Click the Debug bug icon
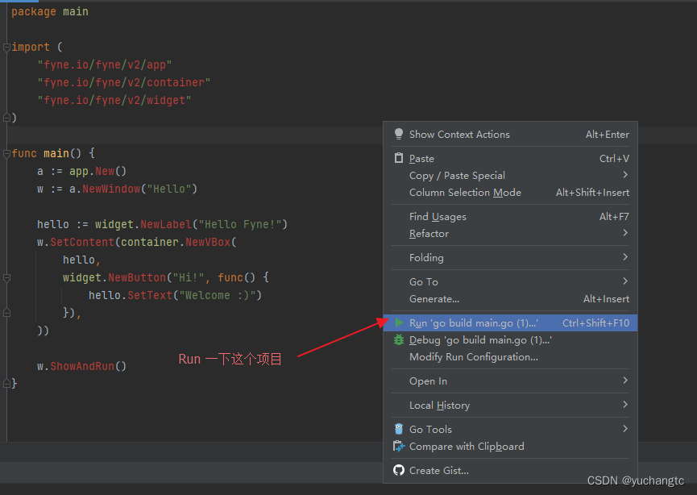This screenshot has width=697, height=495. tap(398, 339)
